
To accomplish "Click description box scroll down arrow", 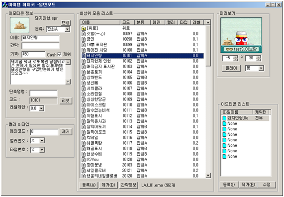I will [68, 82].
